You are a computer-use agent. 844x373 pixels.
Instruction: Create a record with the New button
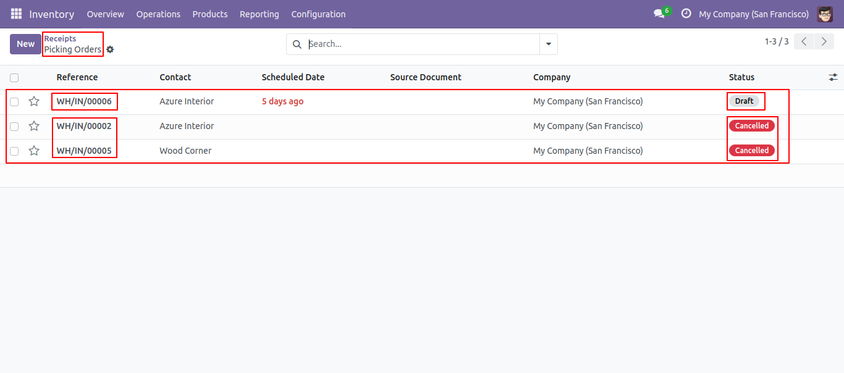click(25, 44)
